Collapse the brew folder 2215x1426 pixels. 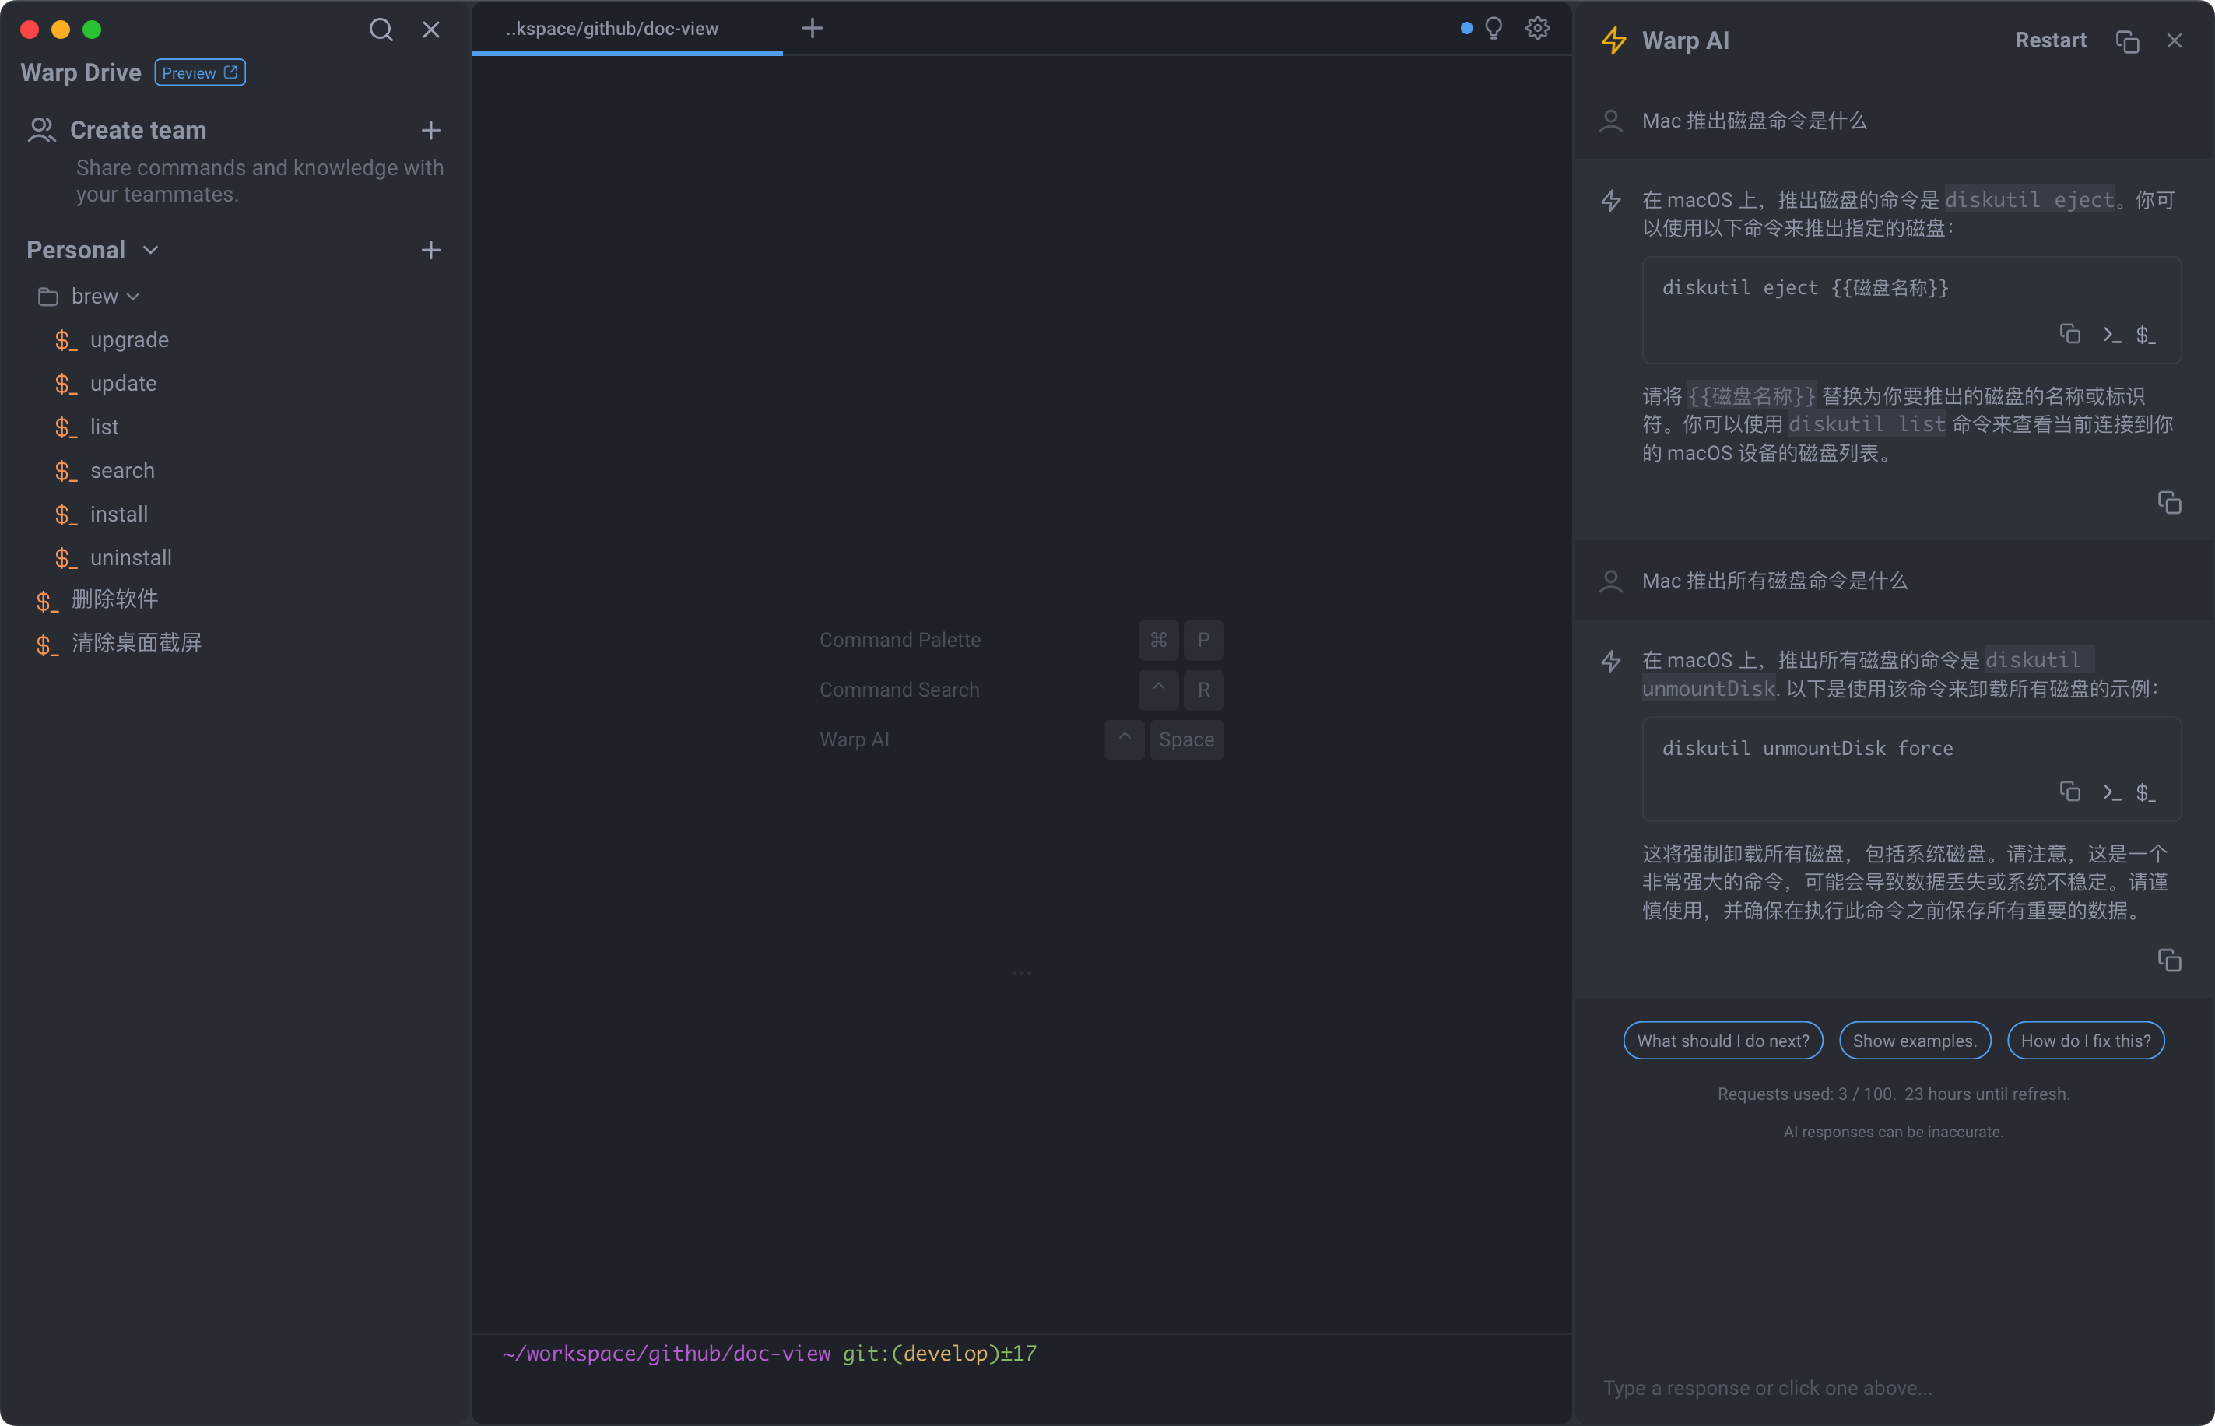click(133, 297)
